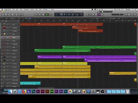Mute track 9 using its mute button
138x103 pixels.
click(7, 51)
